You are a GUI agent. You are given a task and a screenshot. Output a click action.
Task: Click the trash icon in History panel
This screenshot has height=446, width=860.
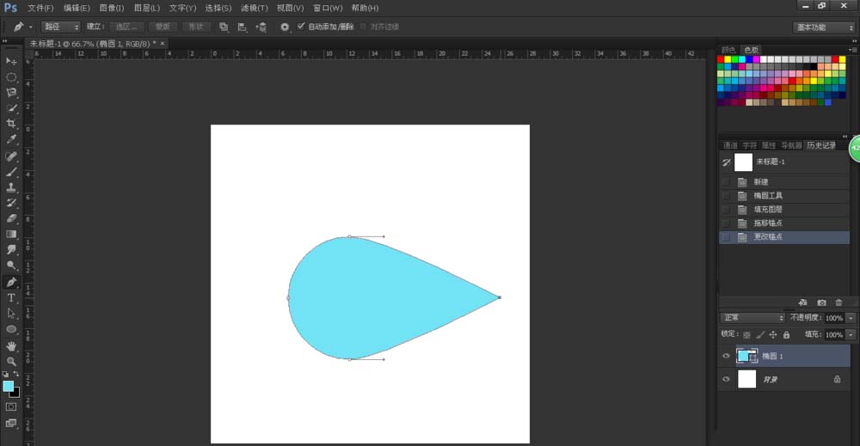click(x=838, y=302)
